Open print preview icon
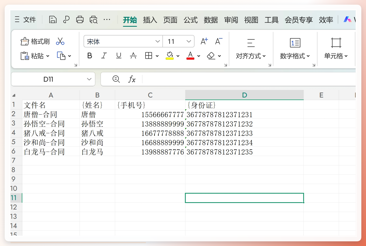 93,20
